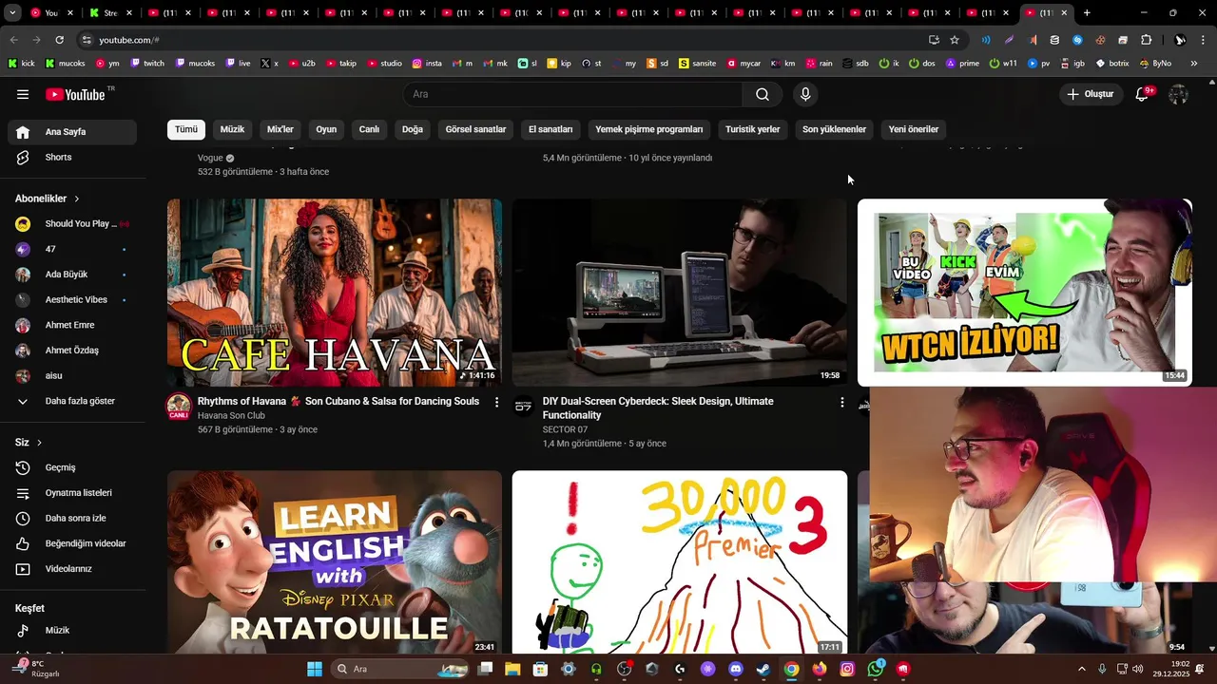1217x684 pixels.
Task: Open a new browser tab
Action: [1087, 13]
